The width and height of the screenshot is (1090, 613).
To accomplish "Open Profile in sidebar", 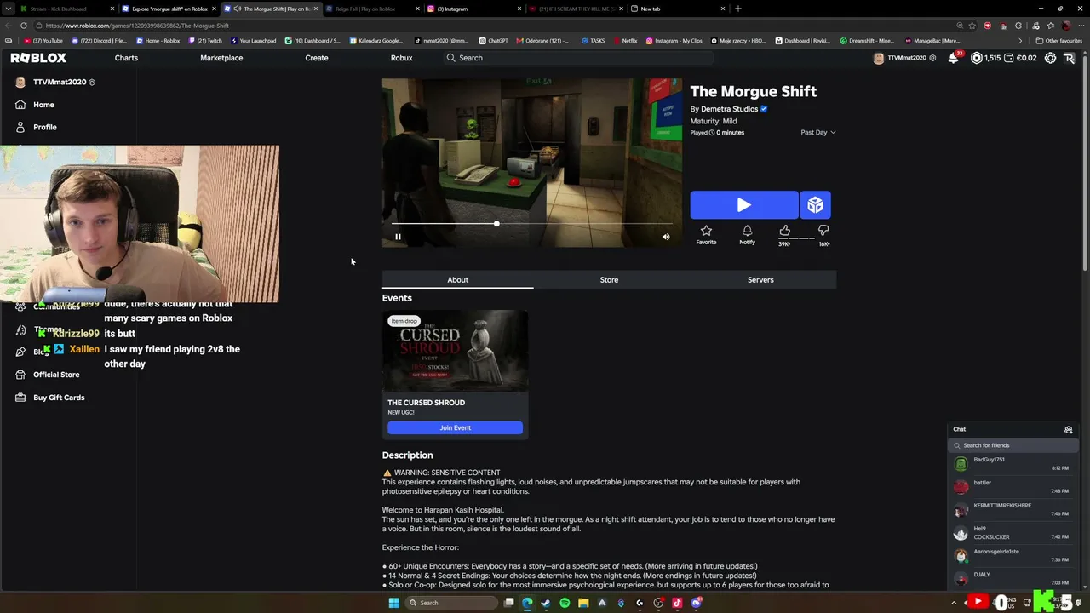I will click(x=45, y=128).
